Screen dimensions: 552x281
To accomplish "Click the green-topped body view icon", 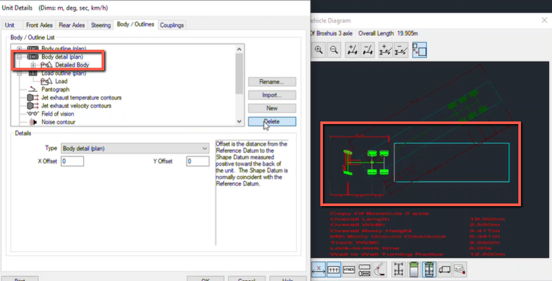I will [414, 269].
